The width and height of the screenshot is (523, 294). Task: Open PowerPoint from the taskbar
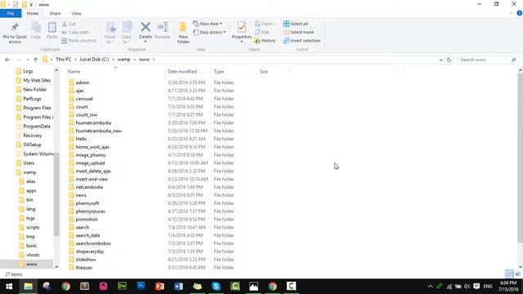pyautogui.click(x=160, y=287)
